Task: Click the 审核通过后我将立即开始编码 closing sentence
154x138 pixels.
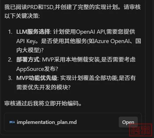Action: coord(43,103)
